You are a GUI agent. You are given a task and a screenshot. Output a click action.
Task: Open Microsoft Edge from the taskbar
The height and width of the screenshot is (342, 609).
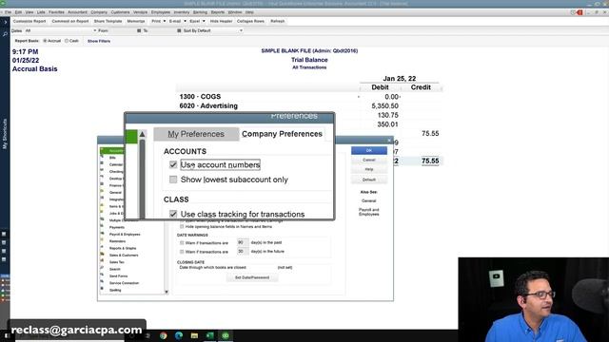[179, 335]
